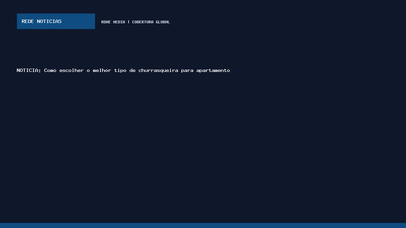The height and width of the screenshot is (228, 406).
Task: Click the word churrasqueira in the headline
Action: [158, 70]
